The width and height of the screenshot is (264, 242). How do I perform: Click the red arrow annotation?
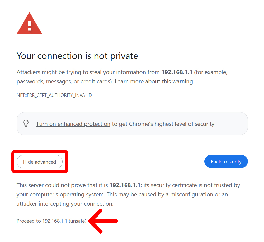coord(103,221)
